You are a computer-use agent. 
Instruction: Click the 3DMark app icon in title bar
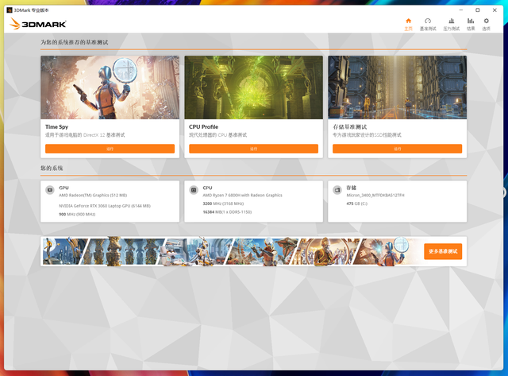point(10,10)
